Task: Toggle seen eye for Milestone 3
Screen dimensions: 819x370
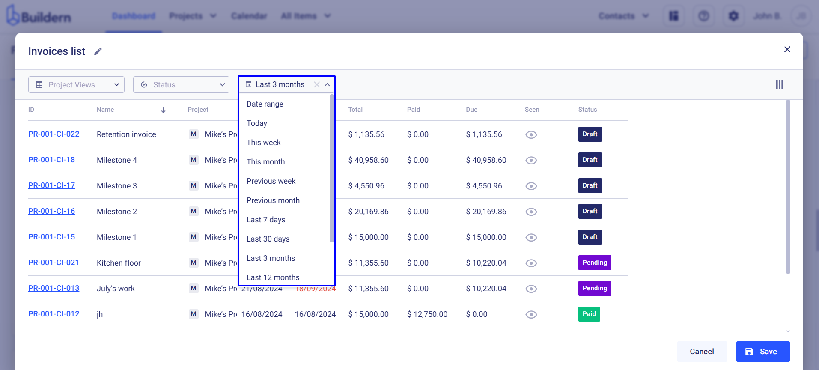Action: [x=531, y=186]
